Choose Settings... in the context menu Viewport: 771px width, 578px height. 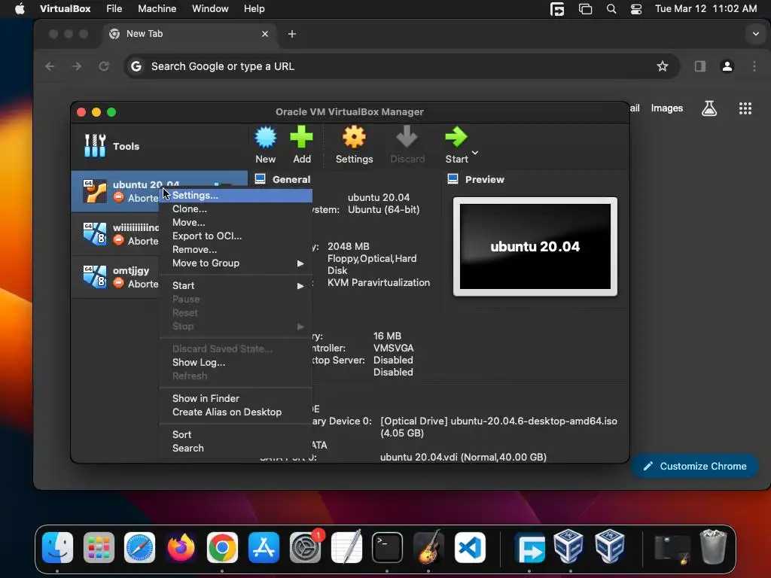pyautogui.click(x=236, y=195)
